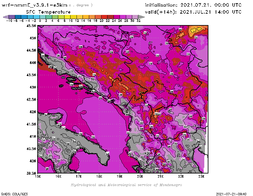The image size is (253, 196).
Task: Click Hydrological and Meteorological service of Montenegro caption
Action: point(126,185)
